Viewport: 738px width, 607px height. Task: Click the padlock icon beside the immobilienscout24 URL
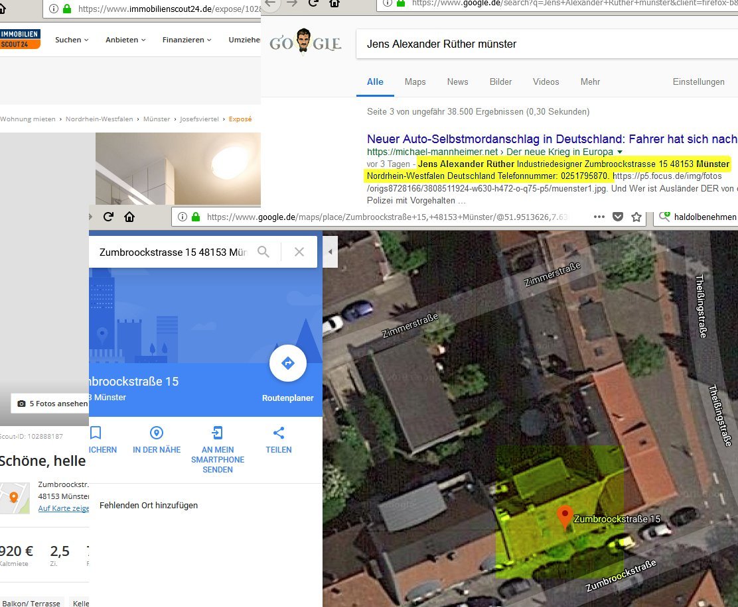[x=67, y=9]
